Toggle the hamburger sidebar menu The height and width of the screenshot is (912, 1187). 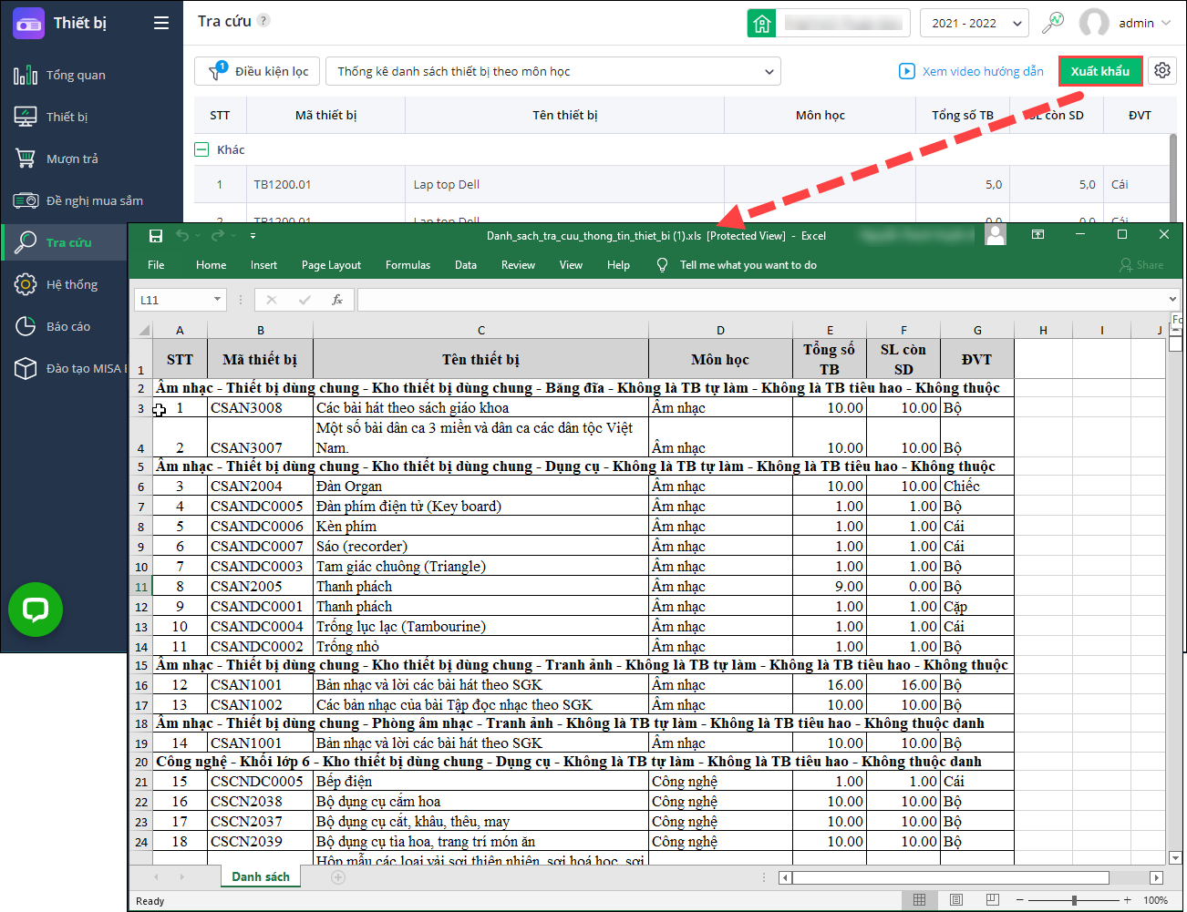tap(161, 23)
